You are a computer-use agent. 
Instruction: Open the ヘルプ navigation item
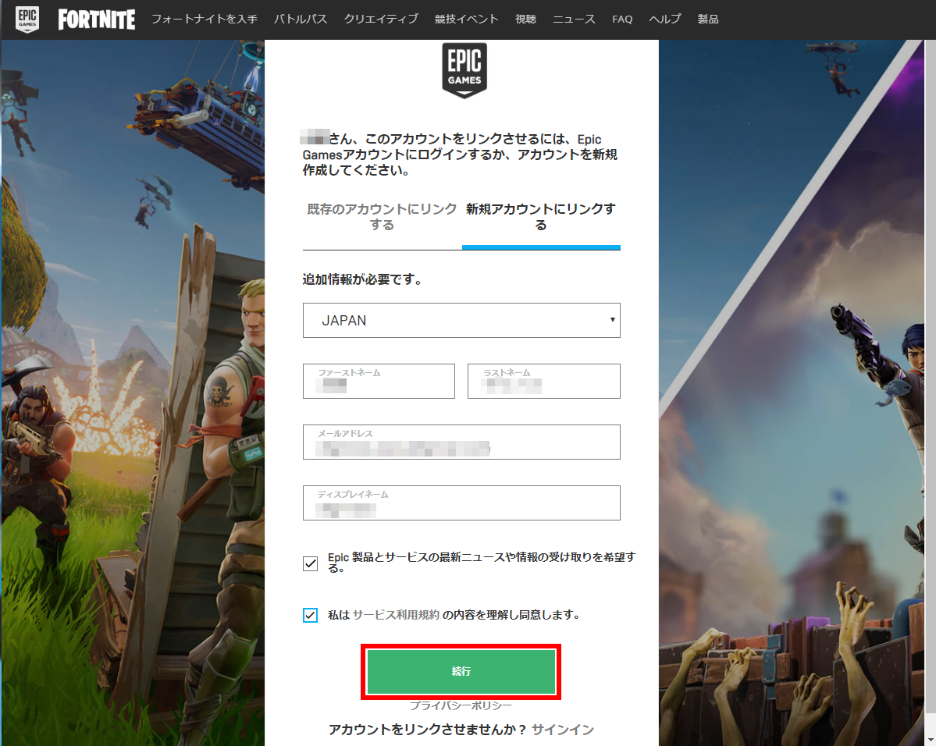coord(664,19)
